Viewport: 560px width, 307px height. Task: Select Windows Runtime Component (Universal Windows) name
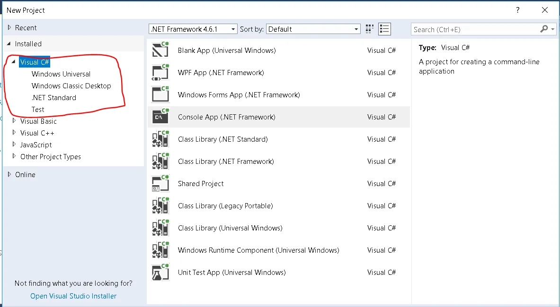pyautogui.click(x=258, y=250)
